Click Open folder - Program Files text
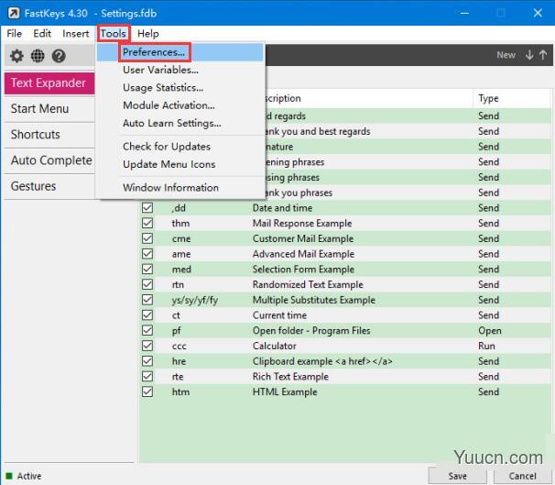The width and height of the screenshot is (555, 485). click(311, 331)
